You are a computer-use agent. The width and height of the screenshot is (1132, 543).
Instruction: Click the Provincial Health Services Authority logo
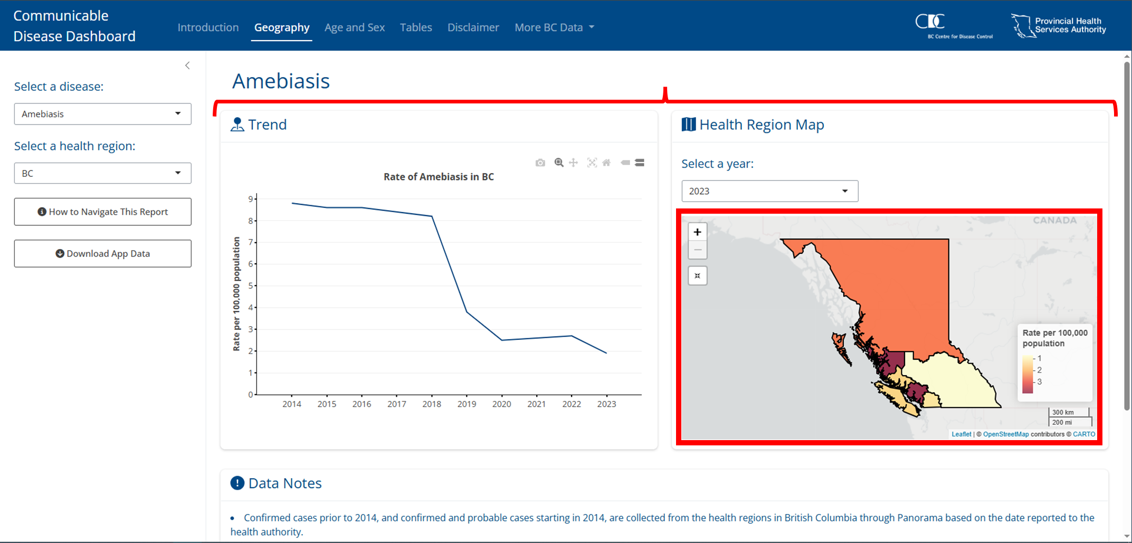tap(1058, 26)
